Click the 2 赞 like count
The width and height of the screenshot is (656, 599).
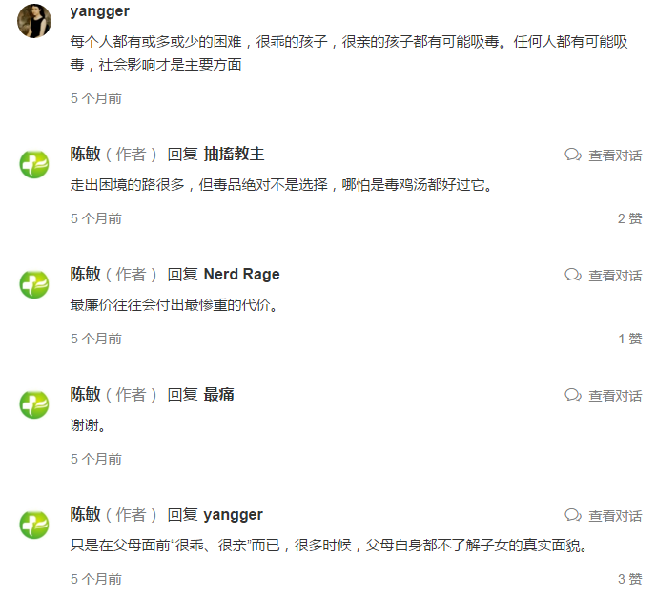coord(629,218)
